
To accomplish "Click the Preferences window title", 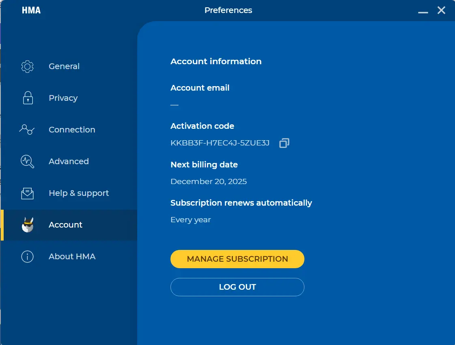I will pos(229,10).
